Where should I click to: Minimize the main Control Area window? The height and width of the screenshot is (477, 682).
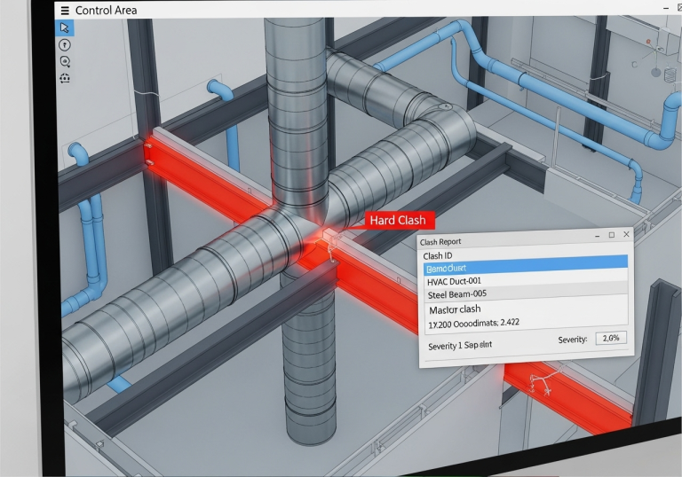[x=666, y=8]
